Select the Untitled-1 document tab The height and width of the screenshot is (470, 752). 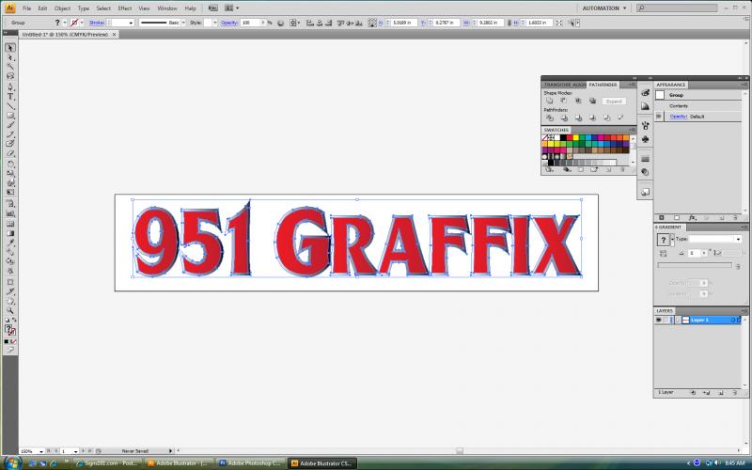click(x=65, y=35)
